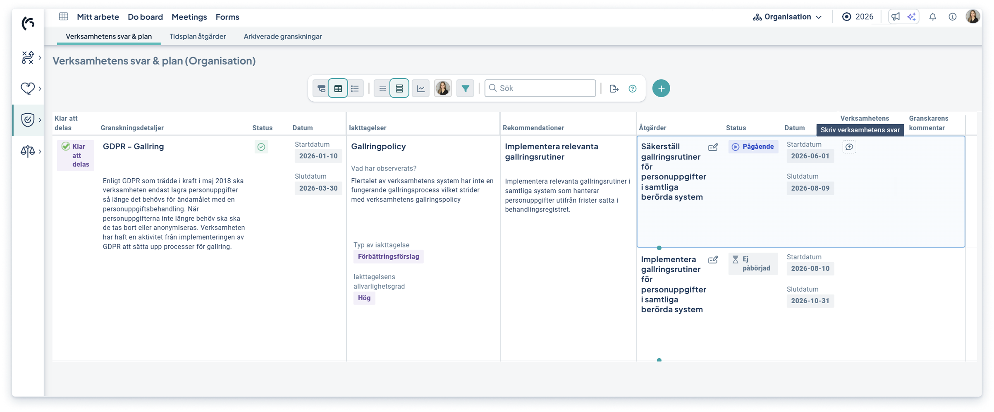
Task: Switch to the table grid view
Action: tap(338, 89)
